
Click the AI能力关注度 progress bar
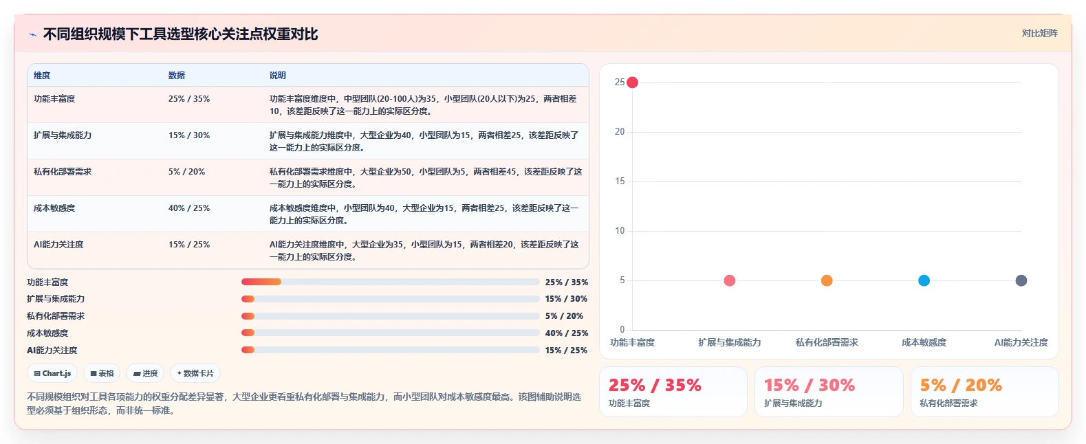coord(390,350)
